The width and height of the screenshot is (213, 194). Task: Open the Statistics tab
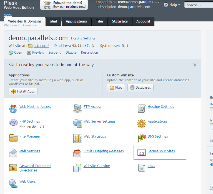pos(120,21)
